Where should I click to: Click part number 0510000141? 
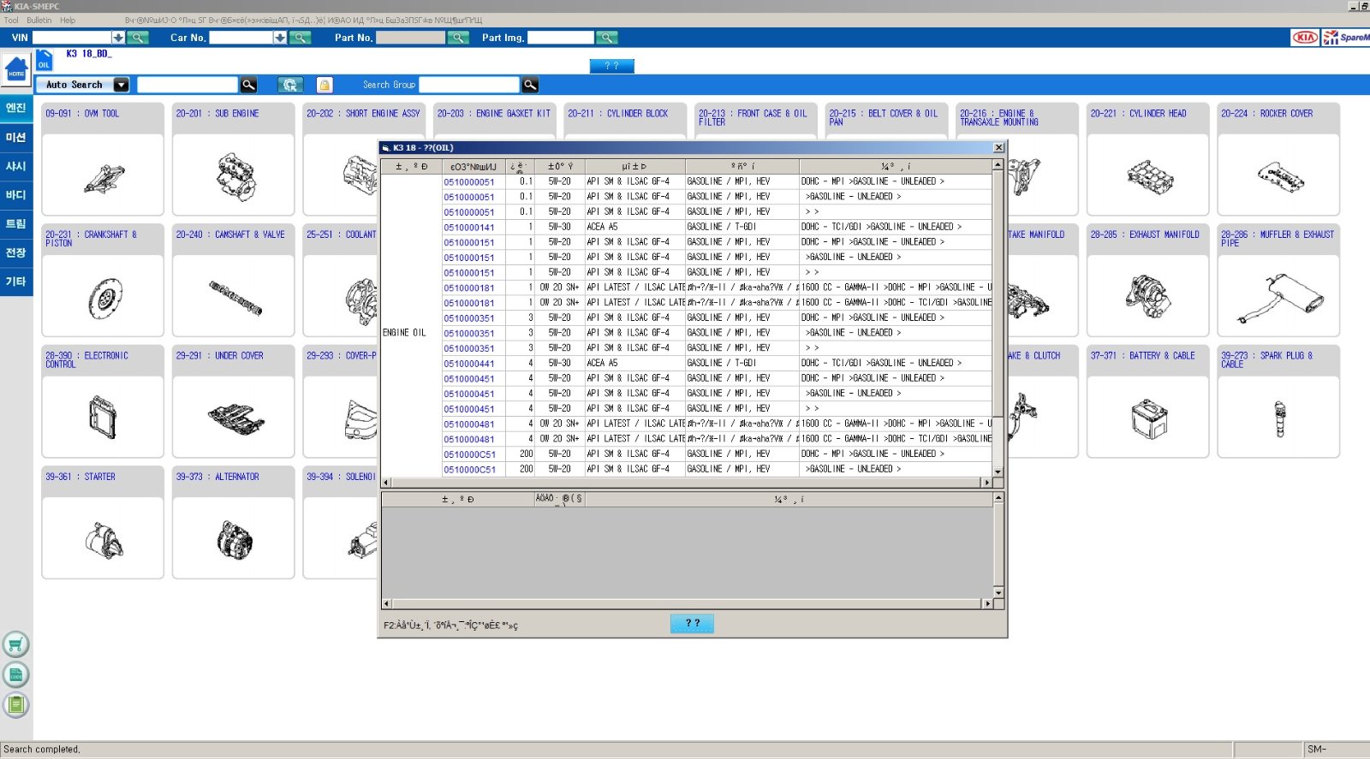point(468,228)
